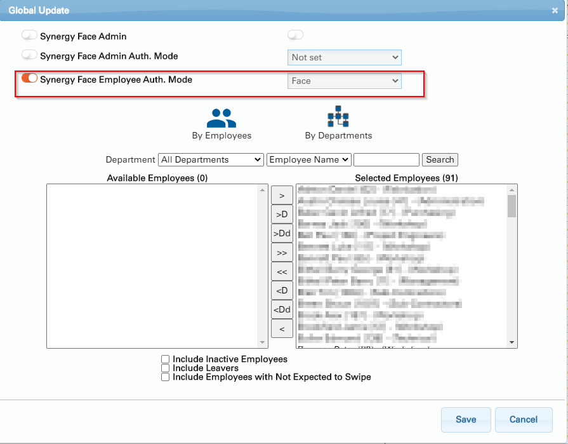Cancel the Global Update dialog
Image resolution: width=568 pixels, height=444 pixels.
click(x=524, y=419)
